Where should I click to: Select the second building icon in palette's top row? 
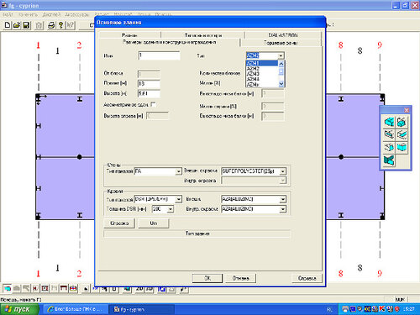click(402, 122)
